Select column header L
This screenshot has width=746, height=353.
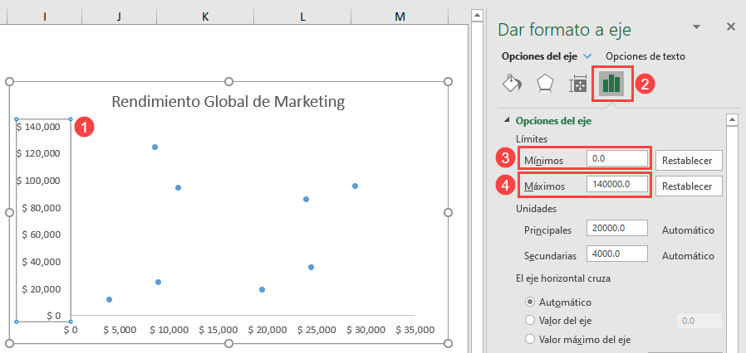(x=302, y=17)
